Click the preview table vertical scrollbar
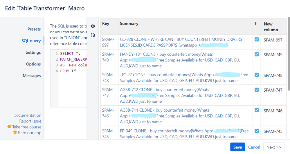The image size is (290, 154). coord(288,58)
